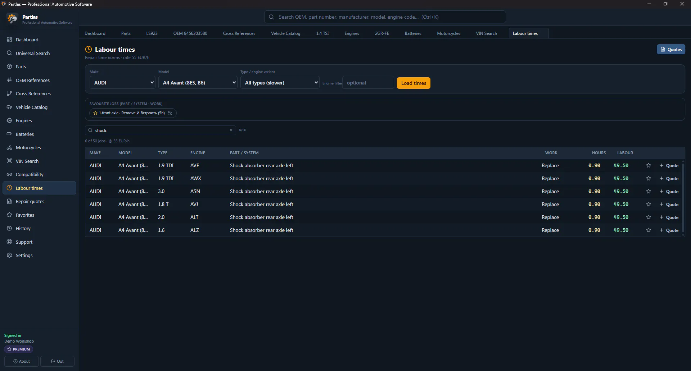Click the results table vertical scrollbar
This screenshot has width=691, height=371.
[683, 198]
